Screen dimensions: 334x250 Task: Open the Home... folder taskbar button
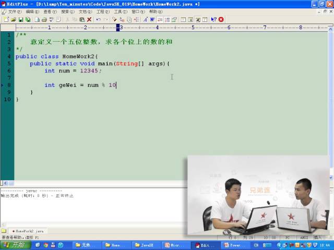(116, 245)
